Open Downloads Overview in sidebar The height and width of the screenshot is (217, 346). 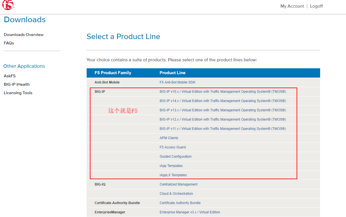24,35
